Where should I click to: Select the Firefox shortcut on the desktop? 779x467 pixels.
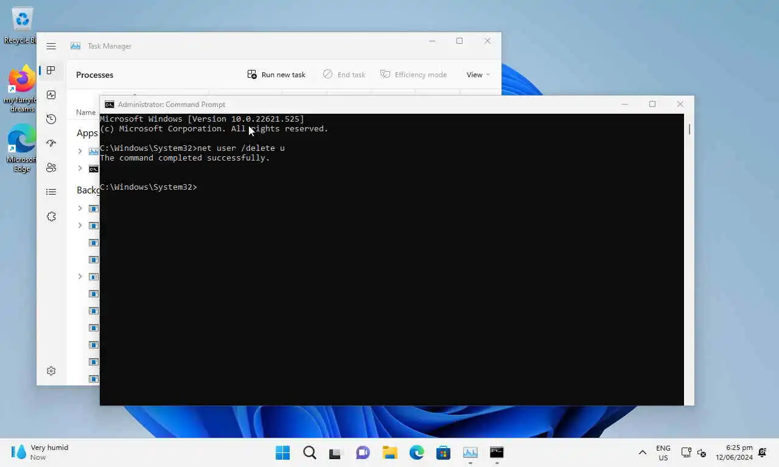[22, 89]
